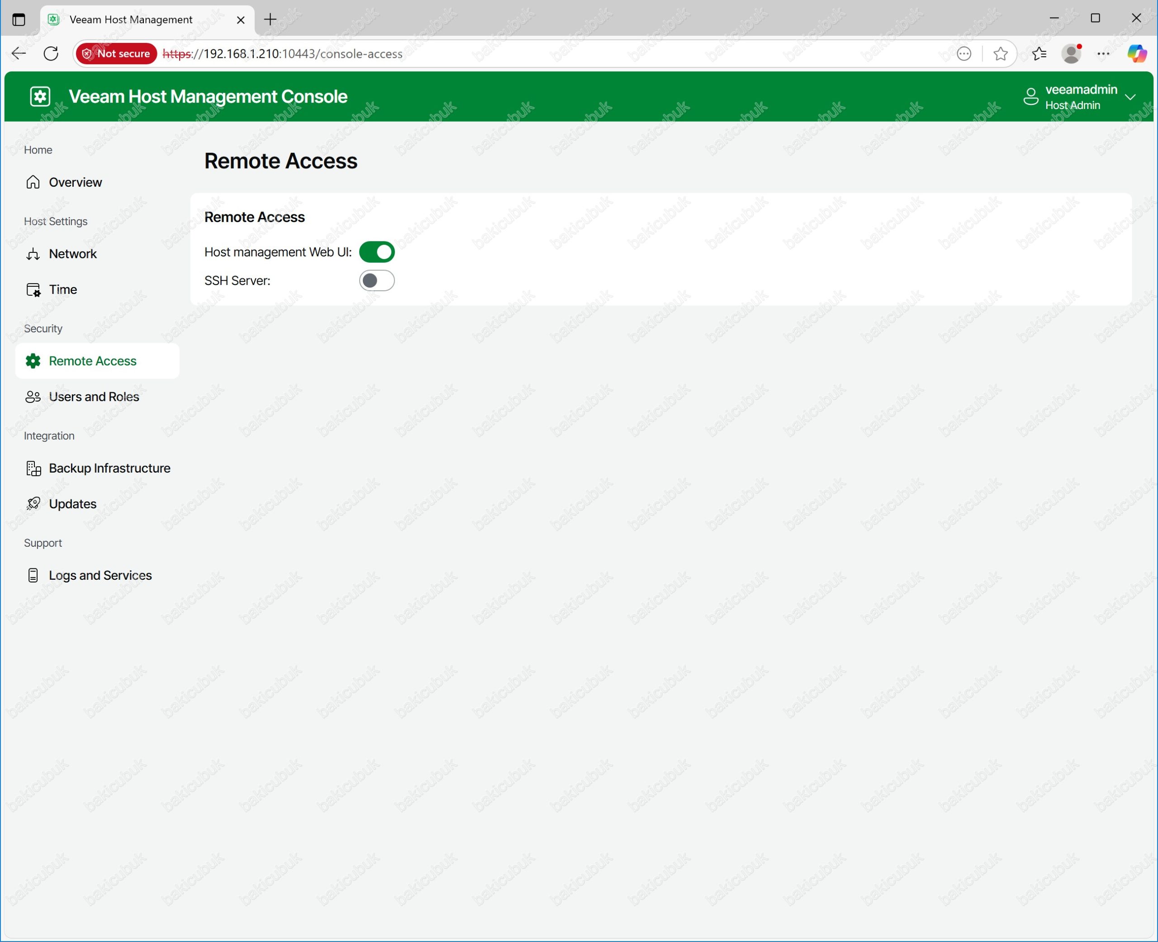The width and height of the screenshot is (1158, 942).
Task: Enable the SSH Server toggle
Action: [377, 281]
